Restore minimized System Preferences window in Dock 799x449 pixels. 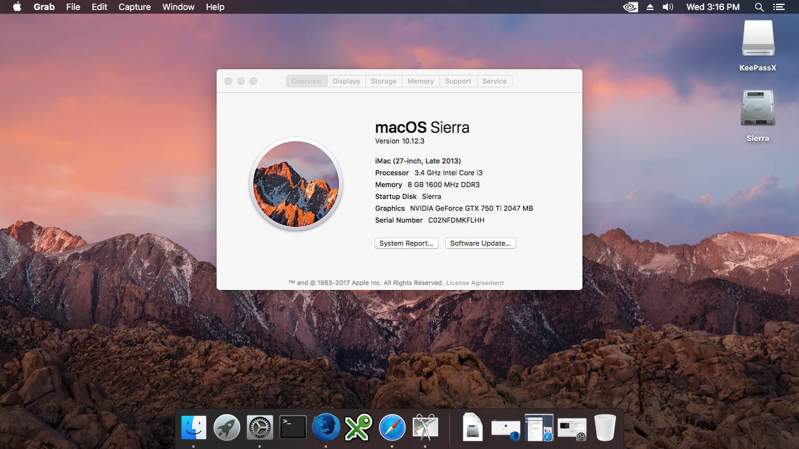pyautogui.click(x=572, y=429)
